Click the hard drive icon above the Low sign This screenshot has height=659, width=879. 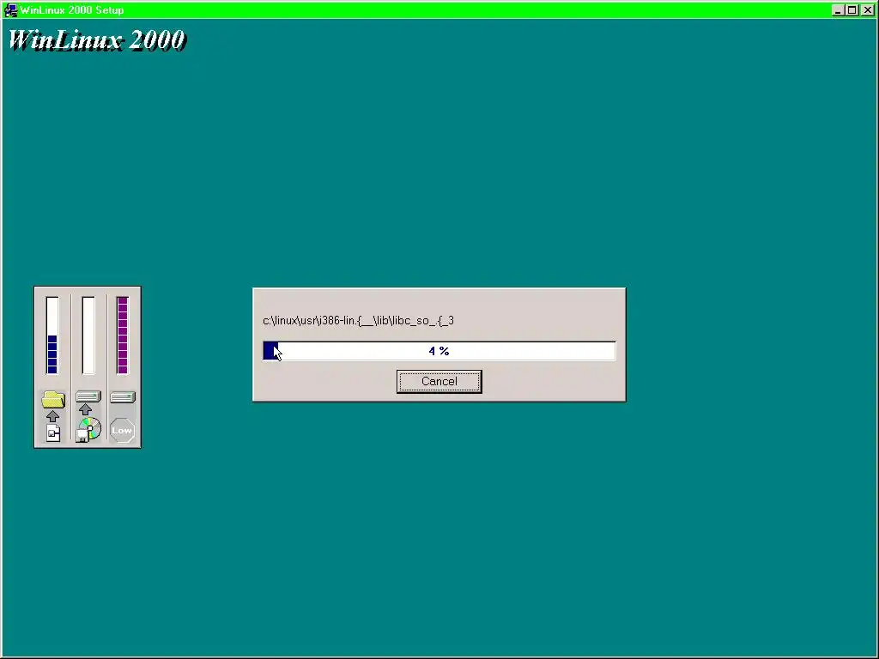(123, 397)
